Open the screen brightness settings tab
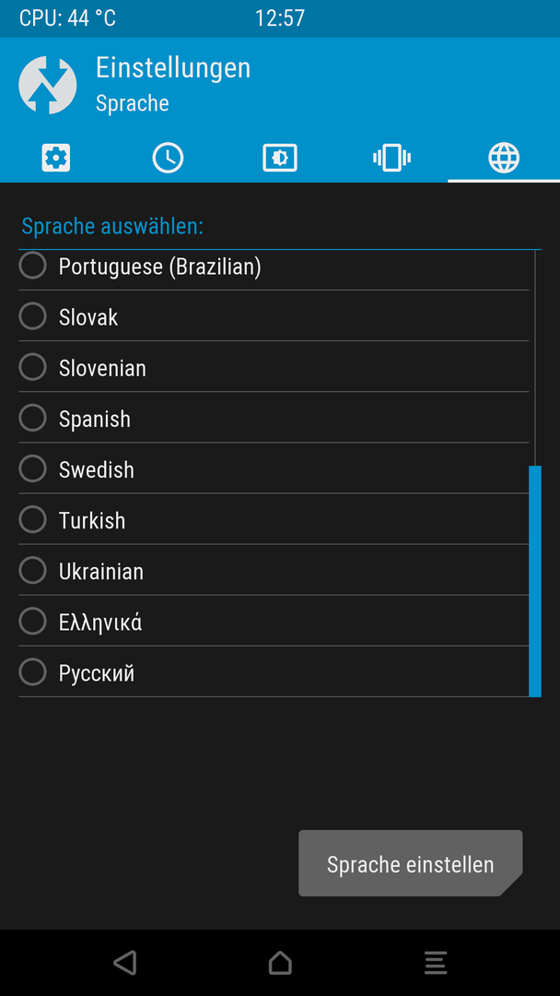560x996 pixels. pyautogui.click(x=280, y=157)
